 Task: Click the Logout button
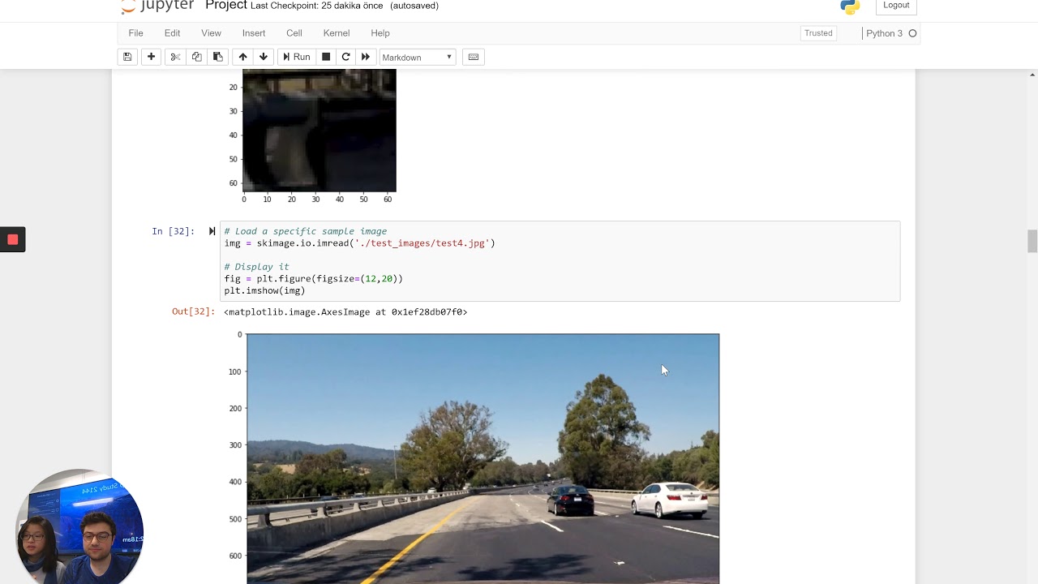click(x=896, y=6)
